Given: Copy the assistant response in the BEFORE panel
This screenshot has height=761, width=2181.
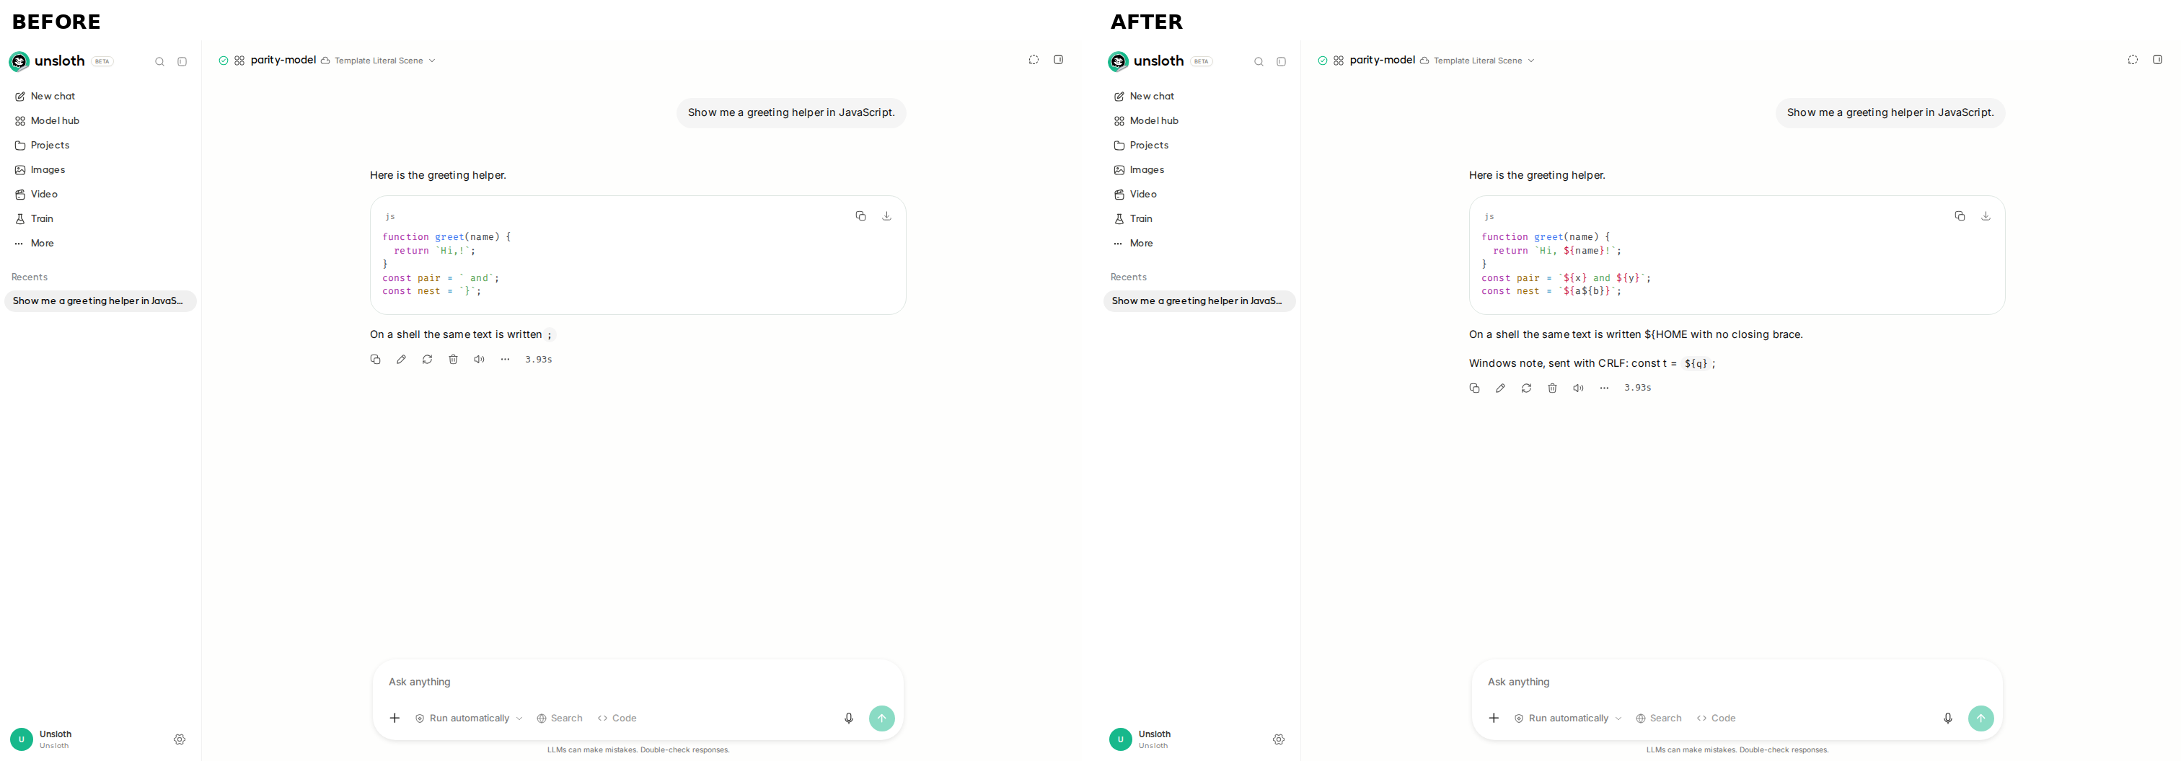Looking at the screenshot, I should [x=375, y=360].
